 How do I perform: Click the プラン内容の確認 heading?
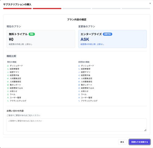coord(77,20)
